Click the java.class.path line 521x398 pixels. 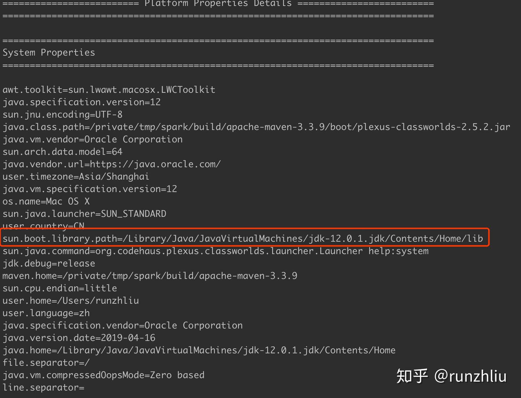point(257,127)
